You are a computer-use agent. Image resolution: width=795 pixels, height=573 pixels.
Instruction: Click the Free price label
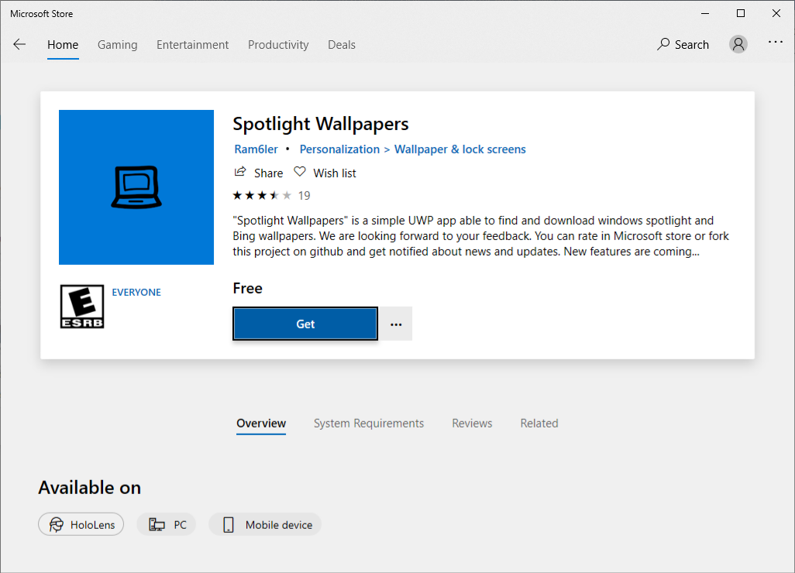(247, 288)
